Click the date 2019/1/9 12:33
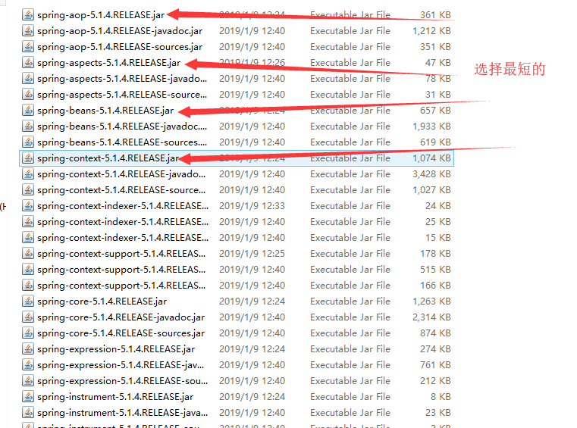This screenshot has height=428, width=577. tap(252, 206)
